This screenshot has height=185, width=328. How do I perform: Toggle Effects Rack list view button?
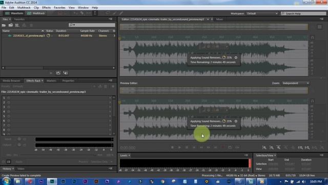pos(9,162)
